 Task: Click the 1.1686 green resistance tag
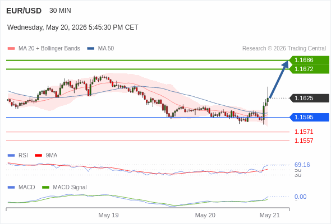click(x=309, y=60)
